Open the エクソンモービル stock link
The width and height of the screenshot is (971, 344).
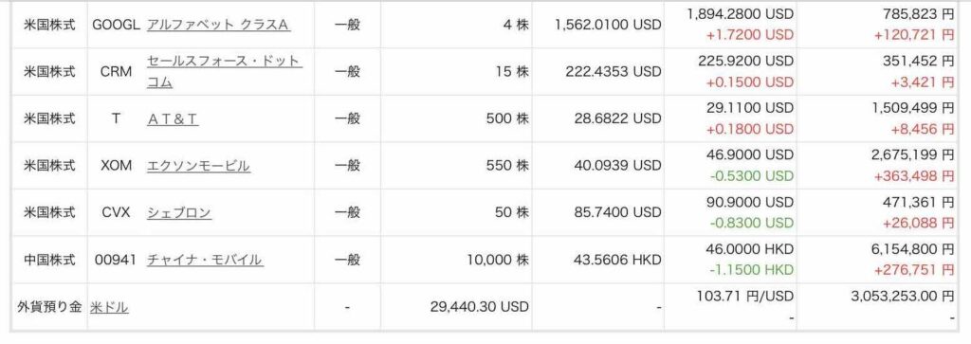point(198,166)
